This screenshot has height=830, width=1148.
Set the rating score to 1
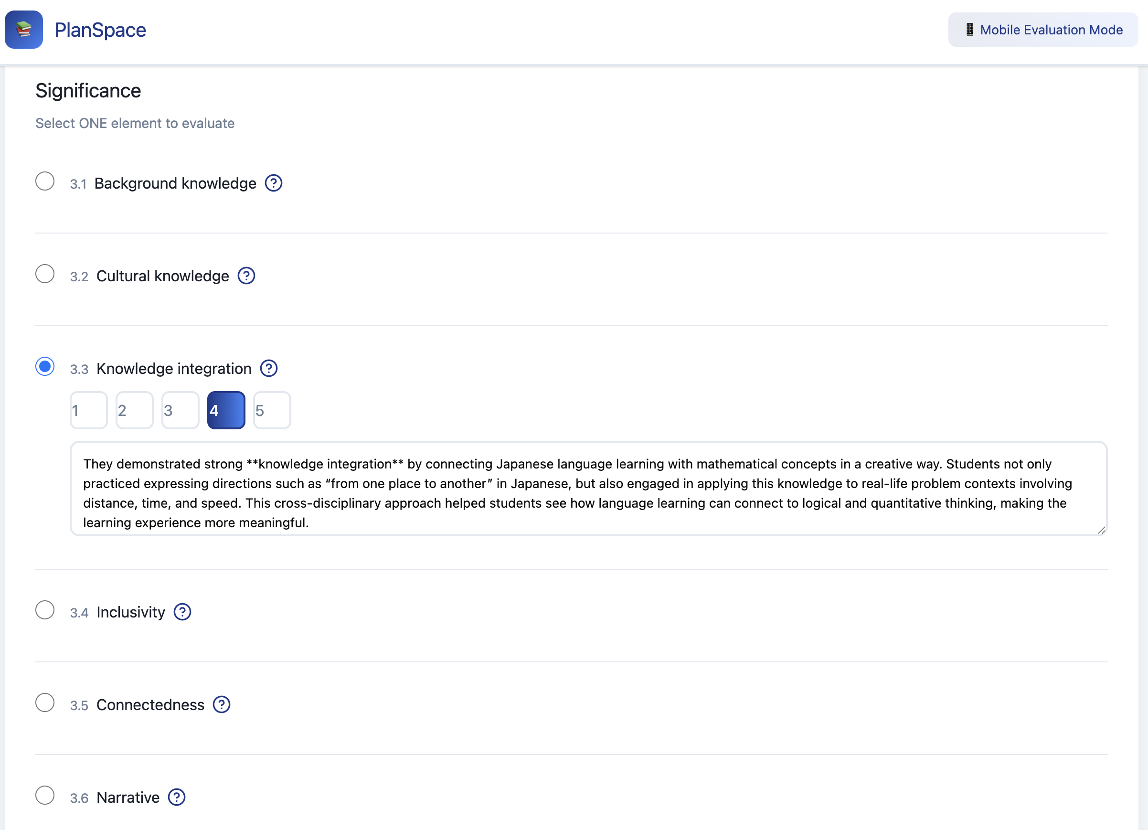[88, 410]
